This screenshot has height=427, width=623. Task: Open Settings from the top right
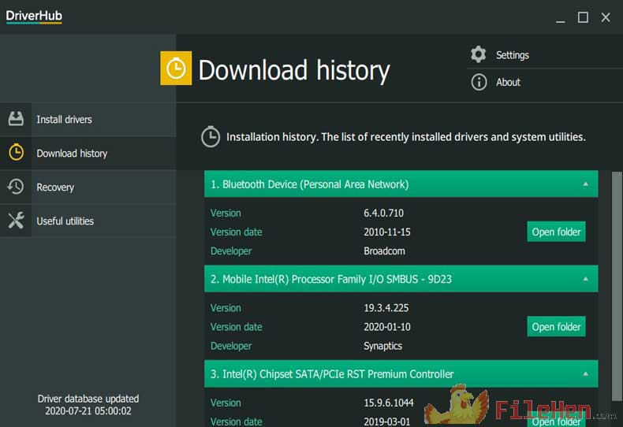click(512, 55)
